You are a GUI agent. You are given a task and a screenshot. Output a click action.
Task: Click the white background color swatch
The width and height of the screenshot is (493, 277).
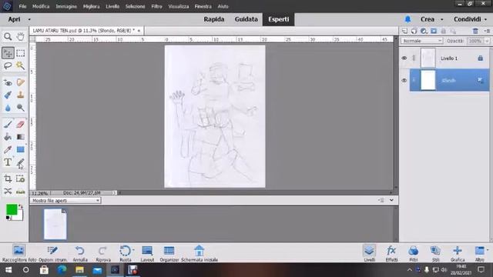point(19,217)
